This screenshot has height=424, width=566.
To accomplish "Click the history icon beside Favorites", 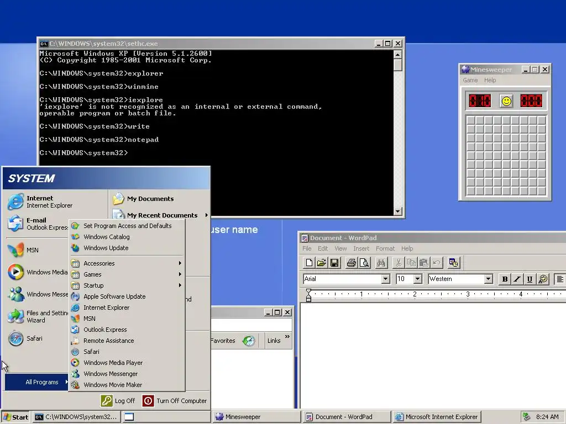I will pyautogui.click(x=249, y=341).
